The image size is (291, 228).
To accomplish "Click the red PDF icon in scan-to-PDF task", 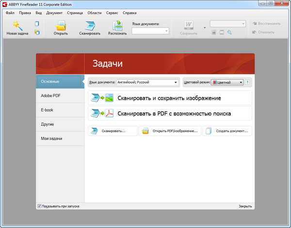I will 109,113.
